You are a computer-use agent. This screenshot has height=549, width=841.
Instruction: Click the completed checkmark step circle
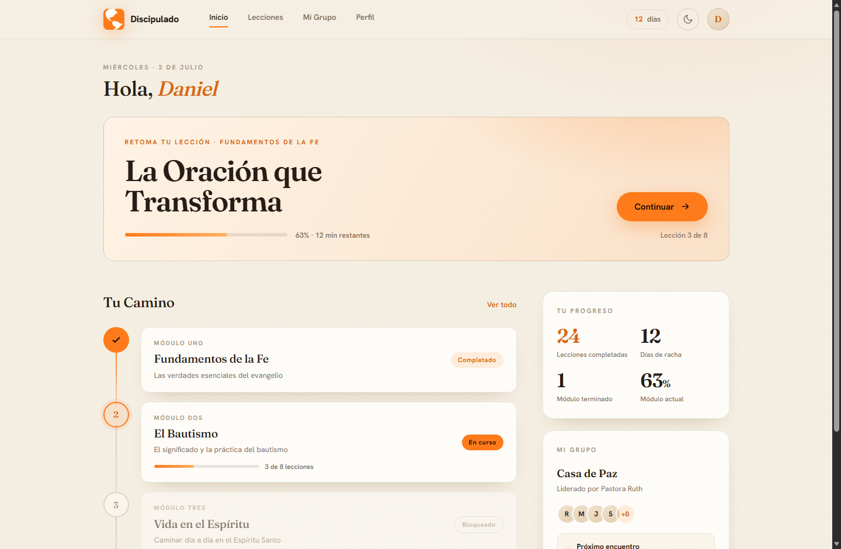click(x=116, y=340)
